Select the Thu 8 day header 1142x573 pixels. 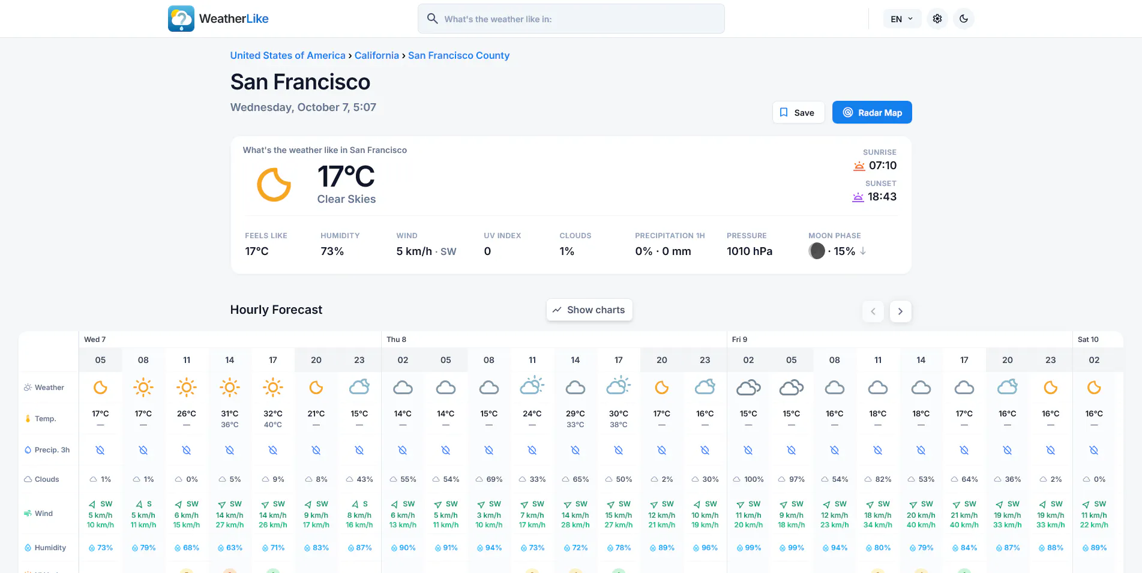click(396, 340)
